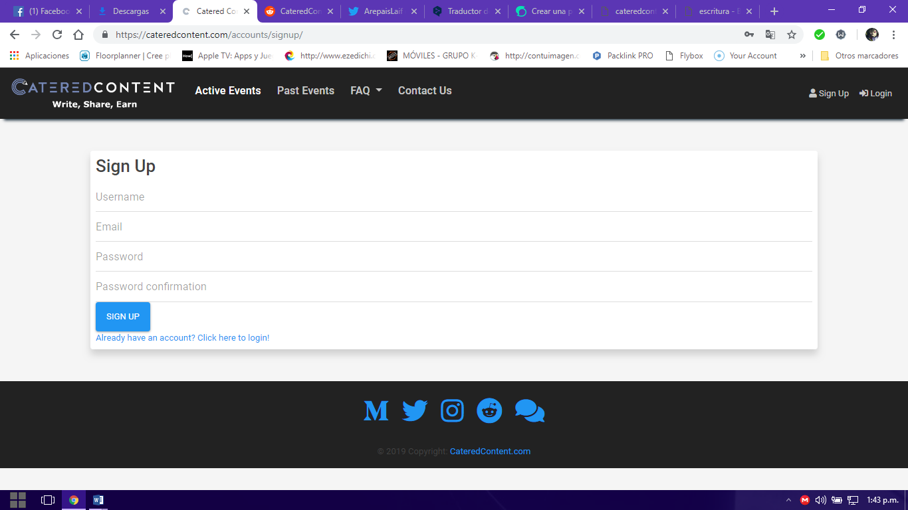Screen dimensions: 908x510
Task: Open the chat bubbles icon in footer
Action: pyautogui.click(x=530, y=411)
